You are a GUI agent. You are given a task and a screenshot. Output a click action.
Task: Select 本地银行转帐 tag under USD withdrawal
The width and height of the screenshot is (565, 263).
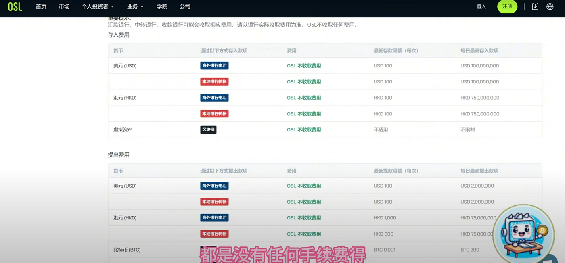(x=214, y=202)
